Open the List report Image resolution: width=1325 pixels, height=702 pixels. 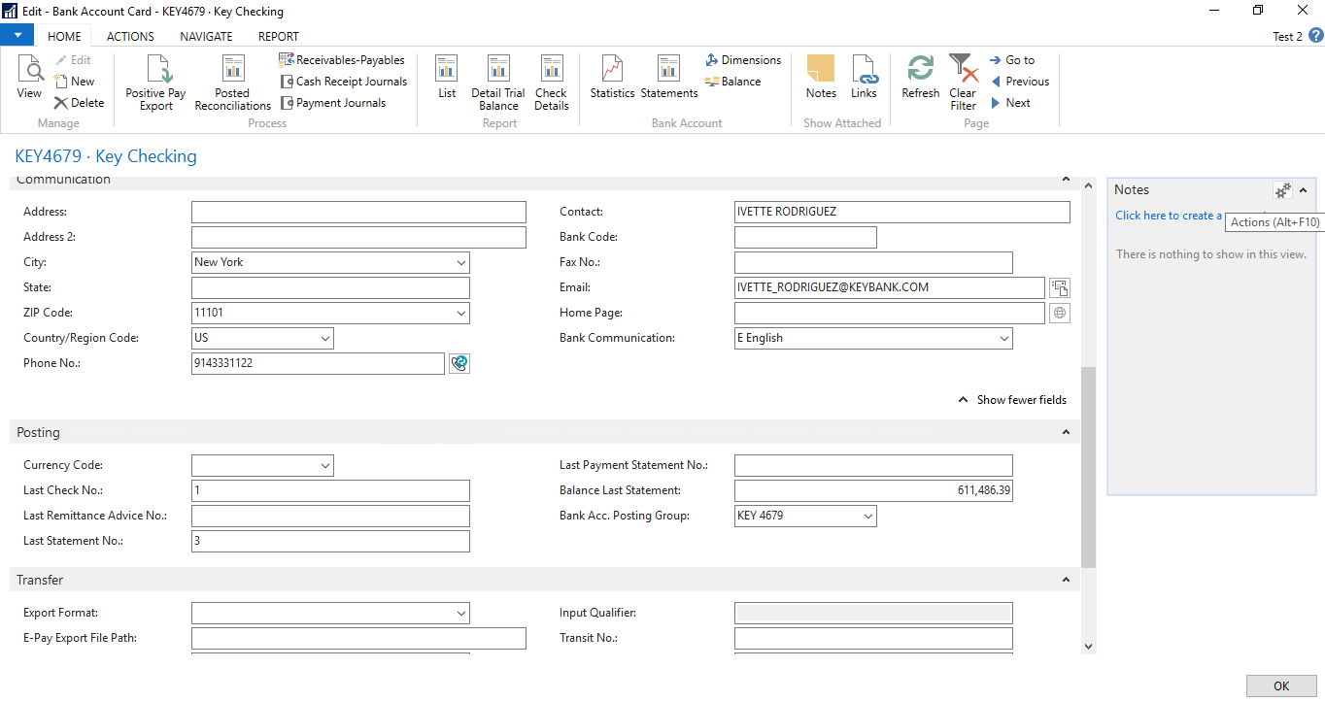click(x=447, y=78)
